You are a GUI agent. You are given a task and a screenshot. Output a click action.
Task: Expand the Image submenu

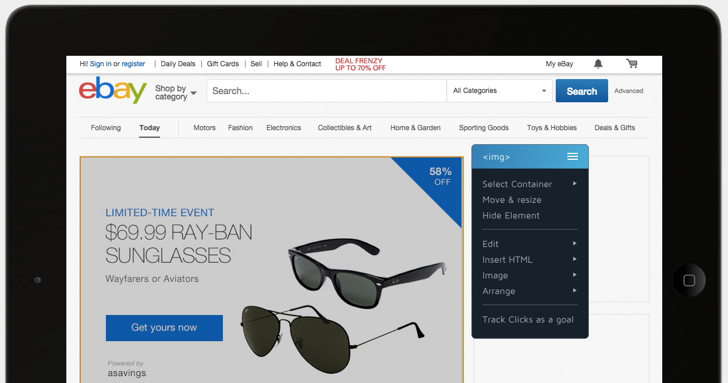coord(530,275)
